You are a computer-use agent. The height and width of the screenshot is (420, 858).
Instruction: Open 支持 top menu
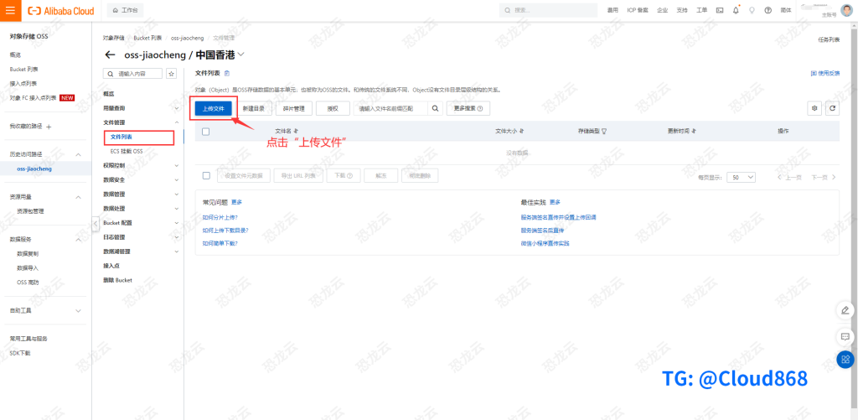[x=682, y=10]
